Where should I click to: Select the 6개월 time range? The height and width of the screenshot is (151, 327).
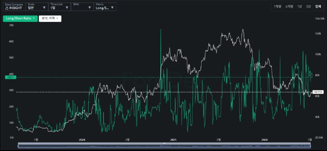point(289,7)
